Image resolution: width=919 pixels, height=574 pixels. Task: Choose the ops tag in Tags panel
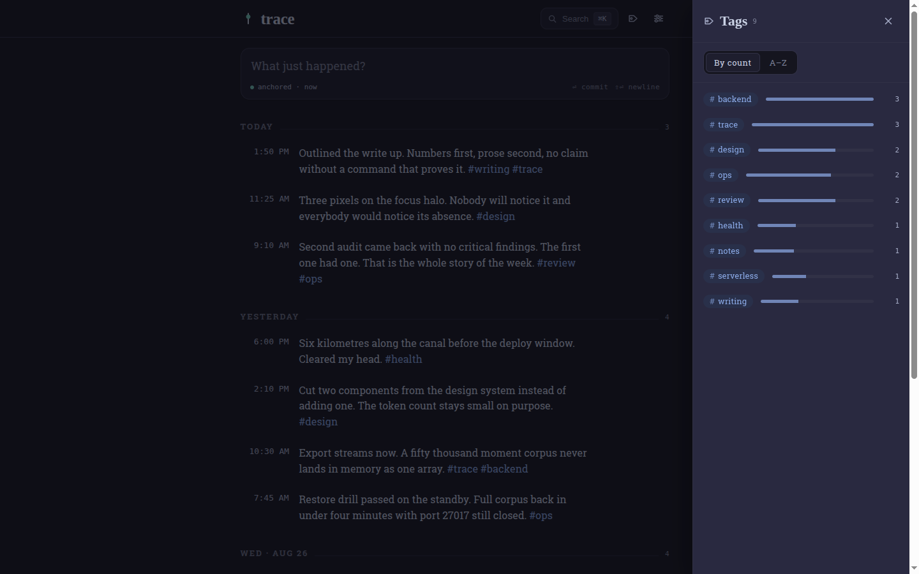721,175
